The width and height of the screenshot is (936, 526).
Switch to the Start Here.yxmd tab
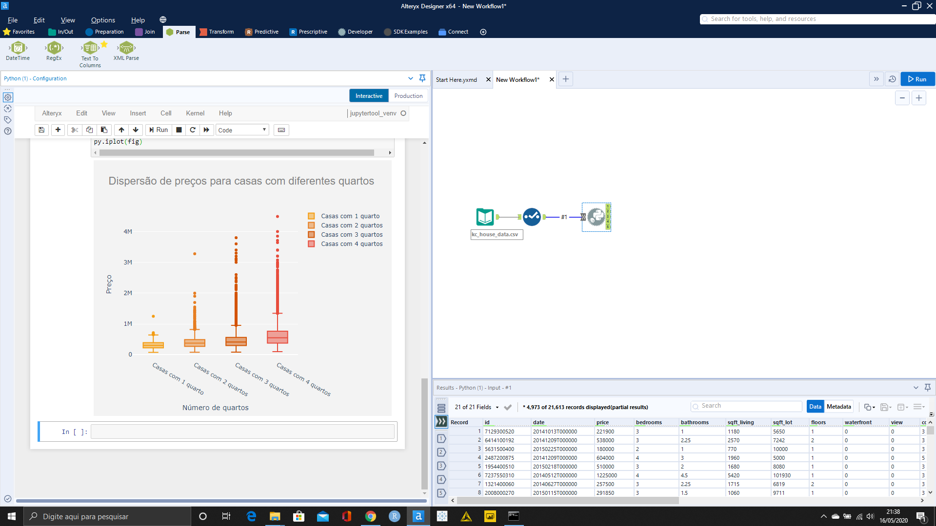point(457,79)
